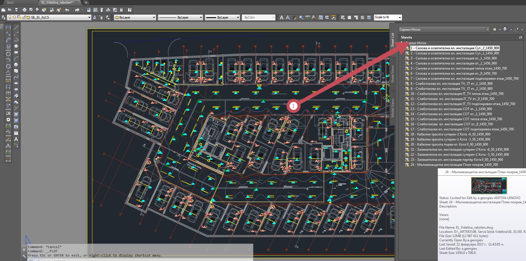Click the layer color yellow square swatch
Image resolution: width=526 pixels, height=261 pixels.
(x=28, y=17)
